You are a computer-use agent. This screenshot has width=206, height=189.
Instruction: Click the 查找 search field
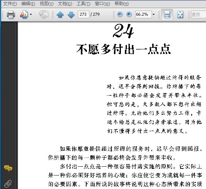198,14
